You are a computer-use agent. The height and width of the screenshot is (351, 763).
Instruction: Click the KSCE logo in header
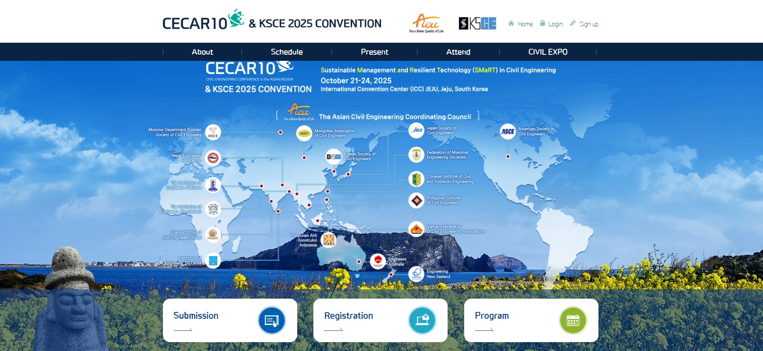pos(477,23)
